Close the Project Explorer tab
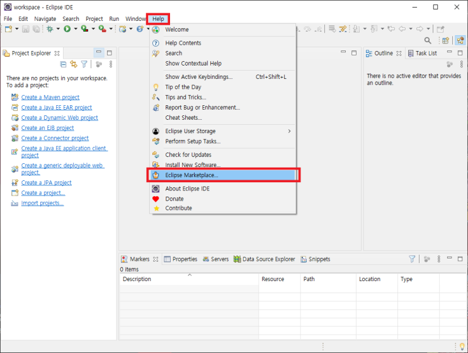 pyautogui.click(x=57, y=54)
